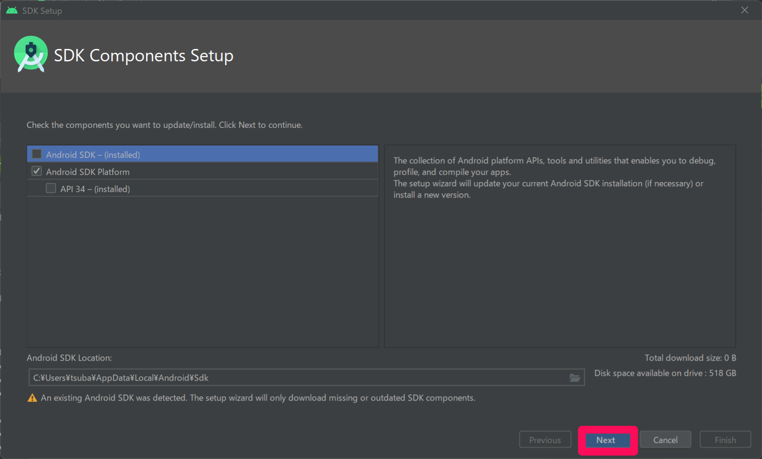Screen dimensions: 762x459
Task: Select the 'Android SDK – (installed)' row text
Action: 93,155
